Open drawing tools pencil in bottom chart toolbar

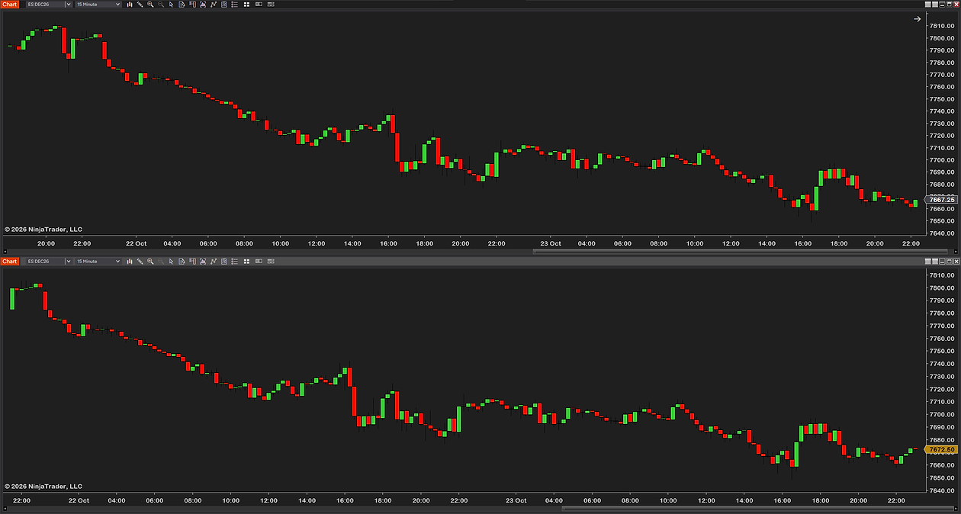140,262
